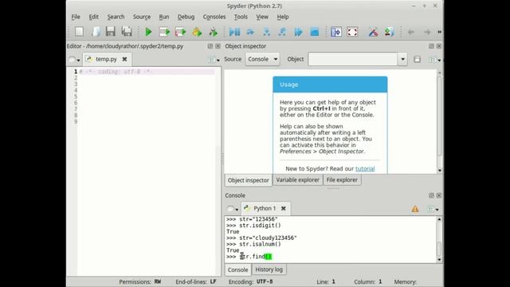The image size is (510, 287).
Task: Run file with green play icon
Action: pyautogui.click(x=149, y=32)
